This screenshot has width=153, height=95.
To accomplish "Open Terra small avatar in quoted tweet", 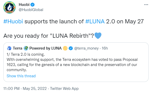I will click(9, 48).
